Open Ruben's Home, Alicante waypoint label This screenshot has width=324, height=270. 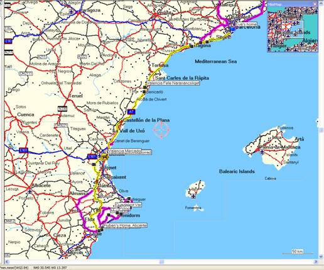[x=125, y=225]
